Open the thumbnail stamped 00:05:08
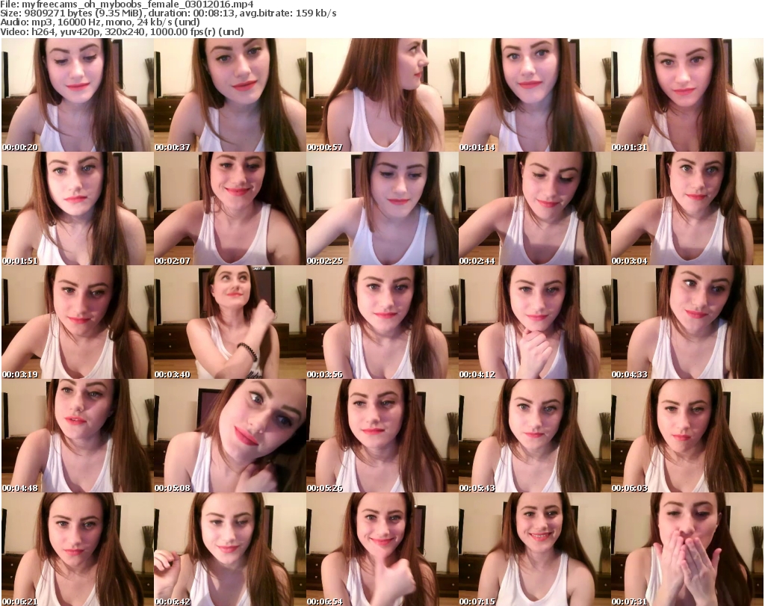 (230, 436)
